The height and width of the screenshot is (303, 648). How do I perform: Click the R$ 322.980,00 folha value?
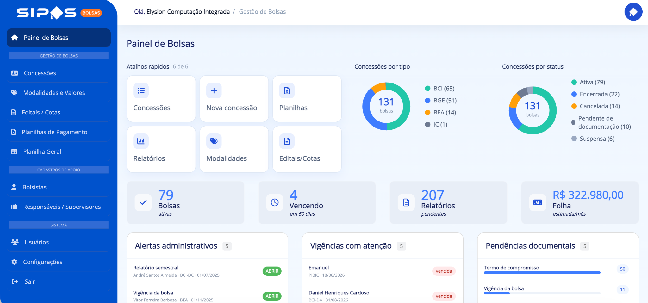tap(588, 195)
